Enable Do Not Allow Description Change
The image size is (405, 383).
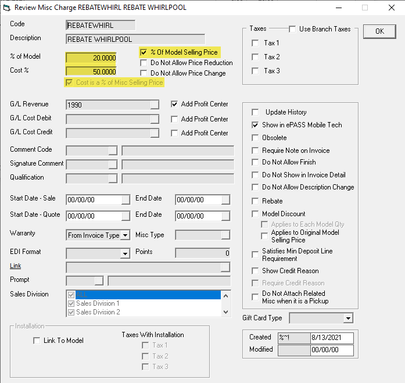pyautogui.click(x=255, y=187)
